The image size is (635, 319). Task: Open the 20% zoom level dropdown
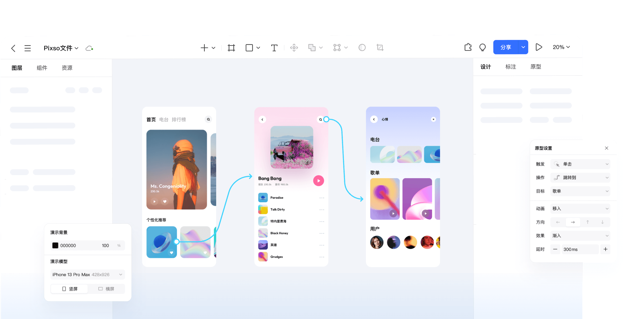[561, 47]
